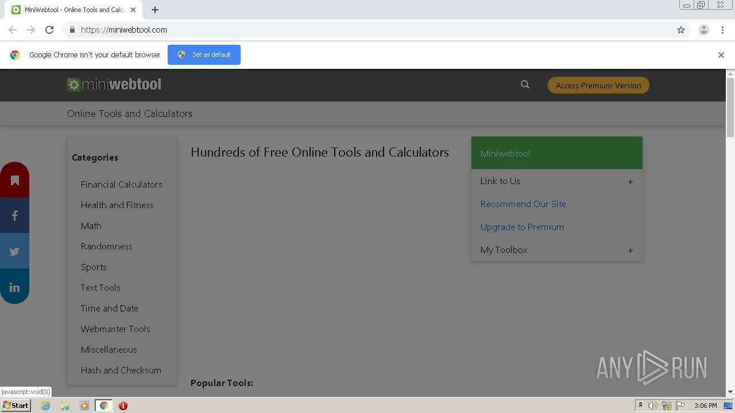735x413 pixels.
Task: Open Miscellaneous category
Action: click(x=109, y=350)
